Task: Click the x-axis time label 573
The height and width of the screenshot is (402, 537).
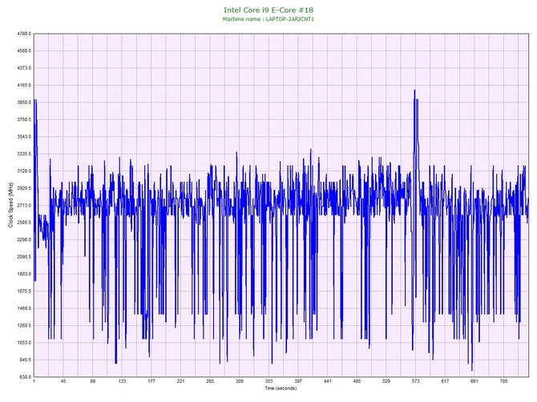Action: pos(415,381)
